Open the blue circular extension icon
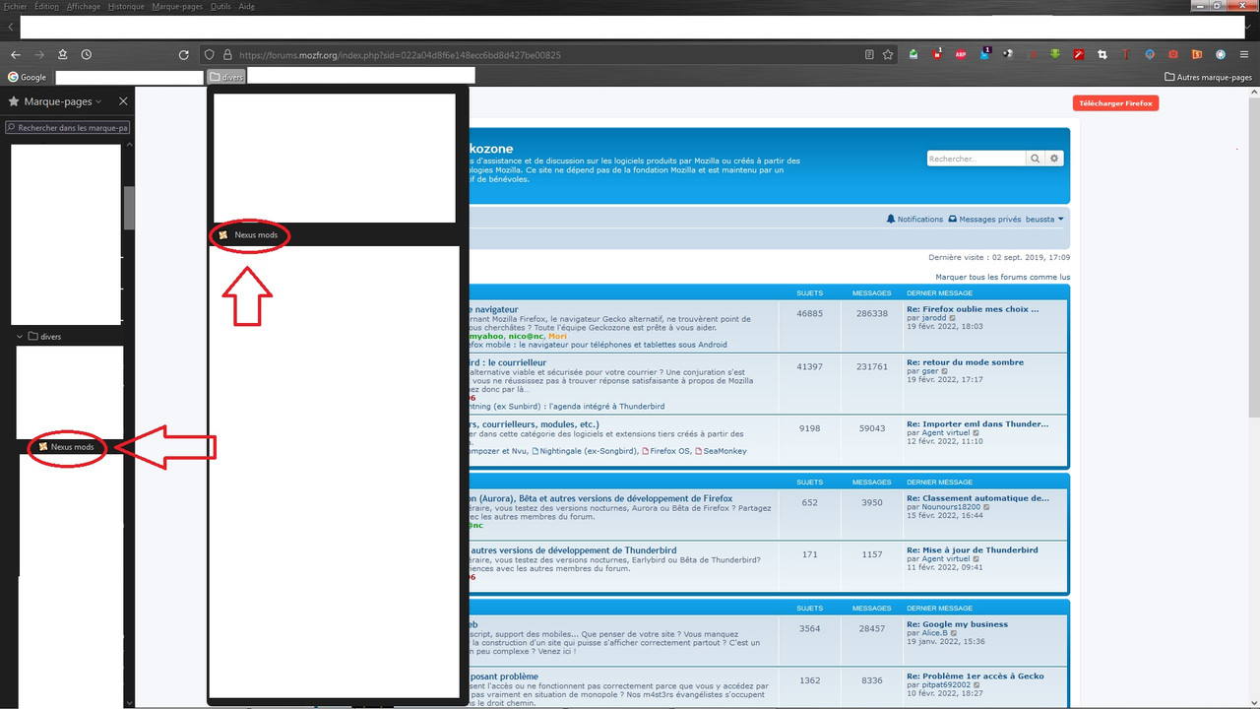This screenshot has width=1260, height=709. (x=1150, y=55)
